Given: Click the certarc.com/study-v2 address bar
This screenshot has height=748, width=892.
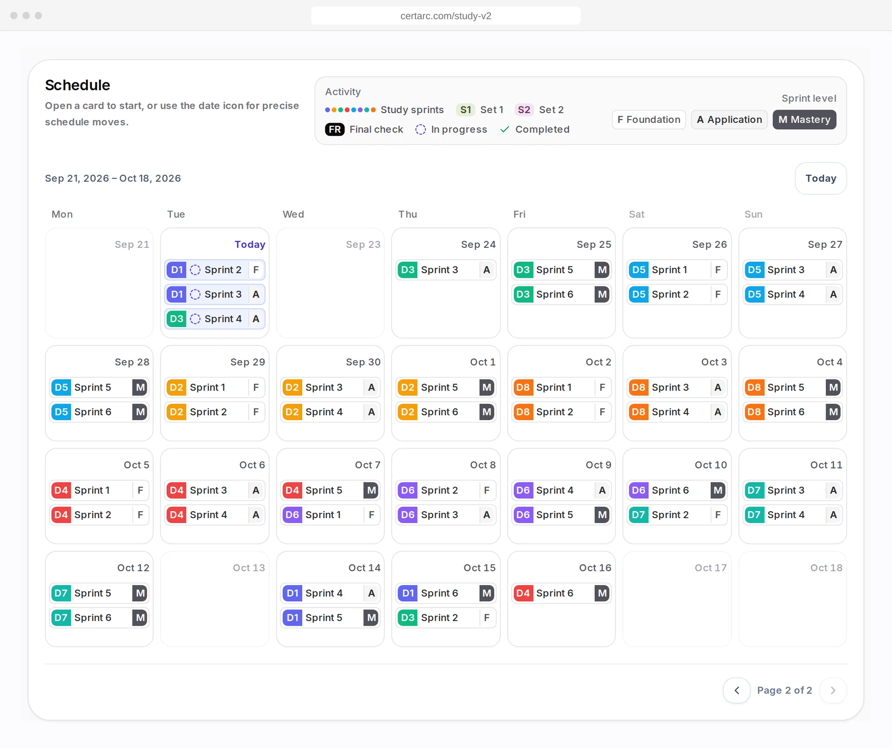Looking at the screenshot, I should tap(446, 16).
